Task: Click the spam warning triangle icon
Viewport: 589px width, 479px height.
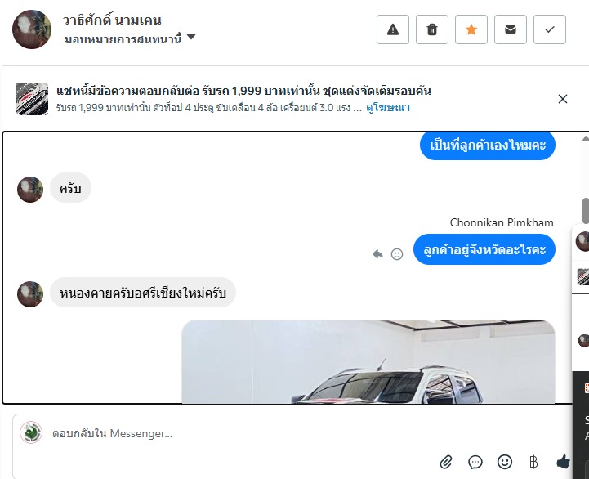Action: tap(393, 29)
